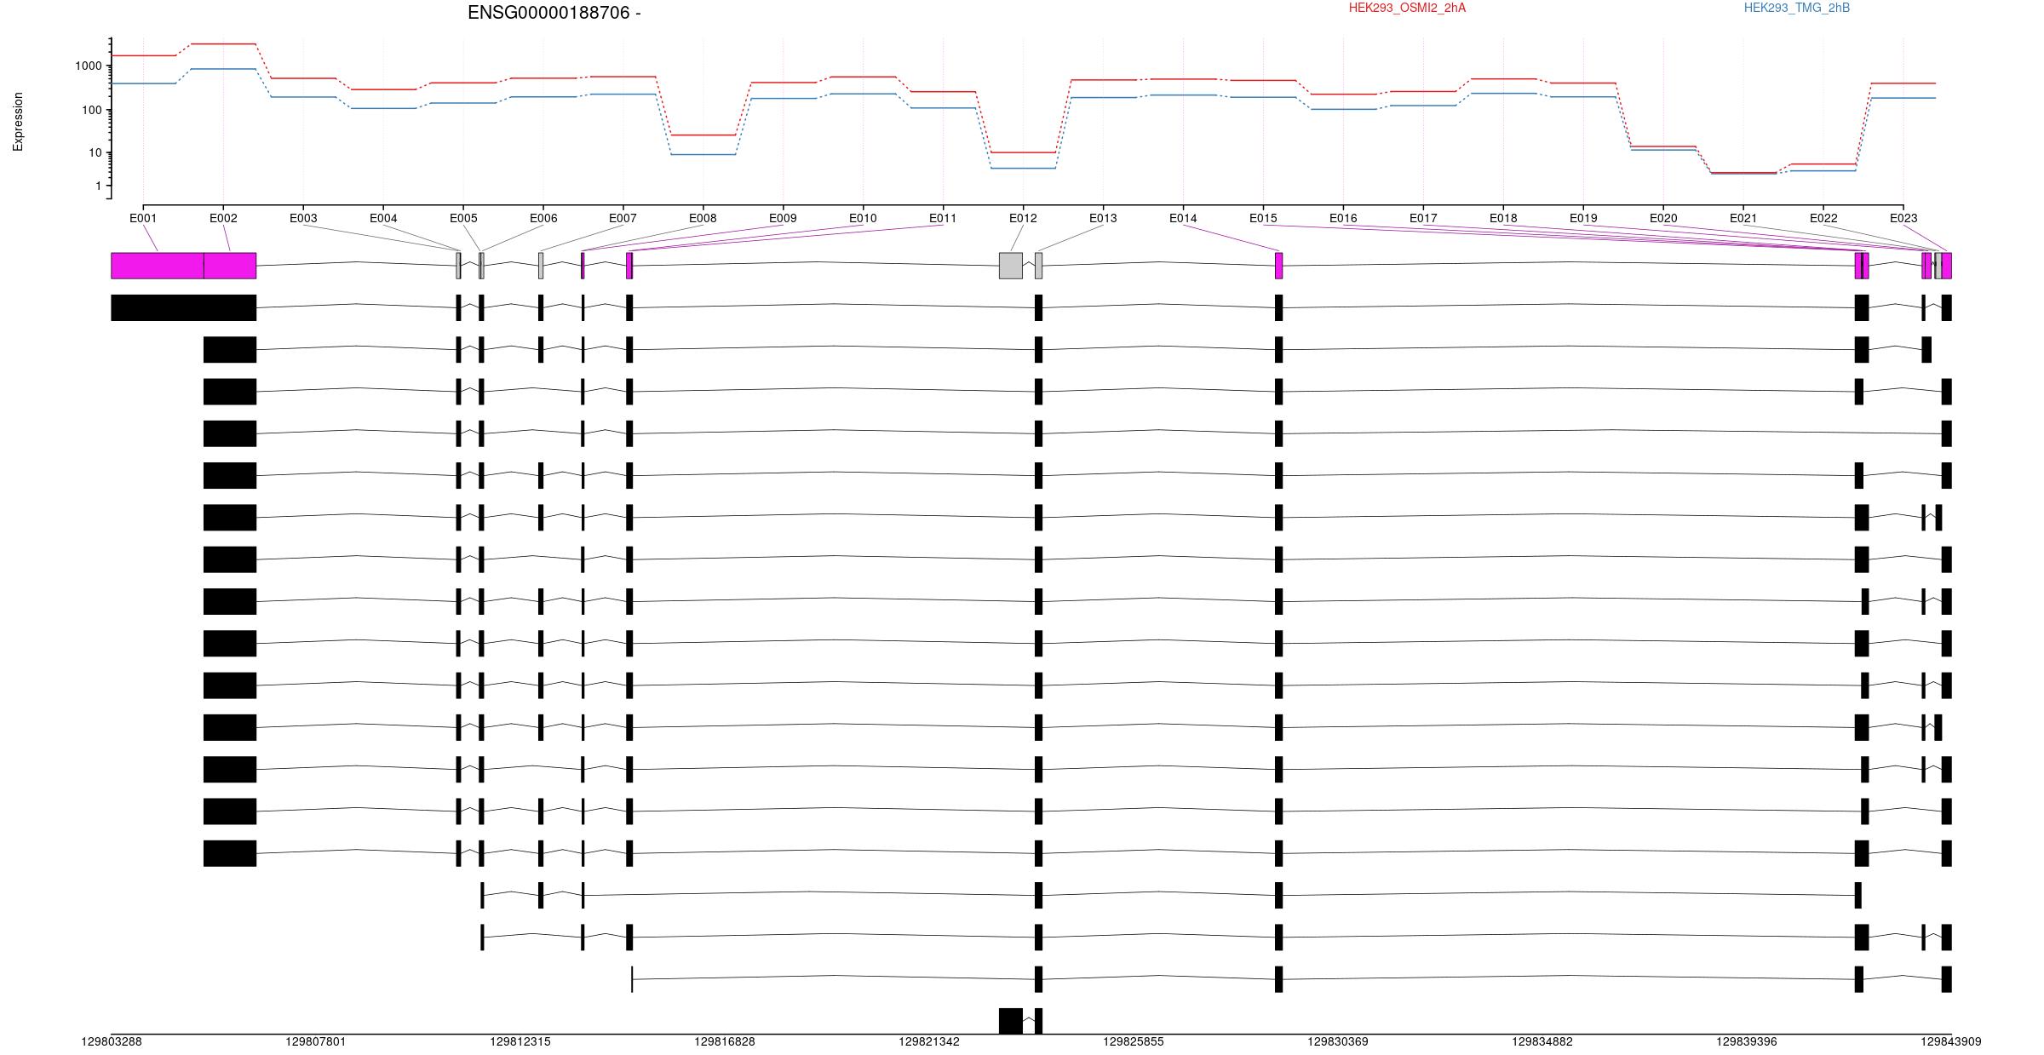Click genomic coordinate 129843909
This screenshot has width=2044, height=1055.
pos(1951,1041)
